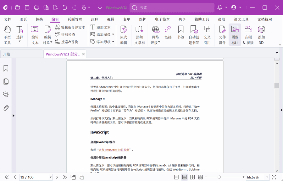
Task: Choose 添加文本 add text tool
Action: [x=100, y=27]
